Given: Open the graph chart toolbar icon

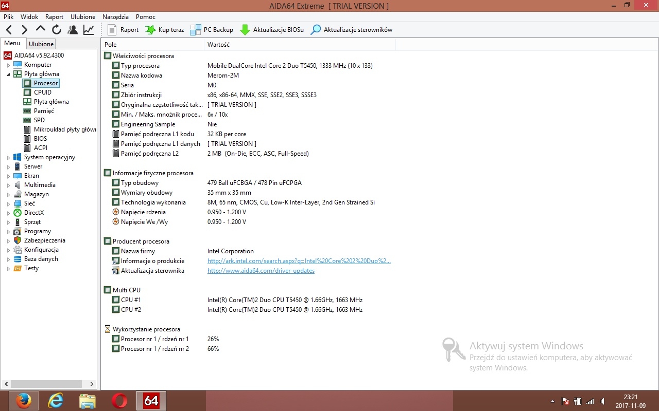Looking at the screenshot, I should 89,30.
